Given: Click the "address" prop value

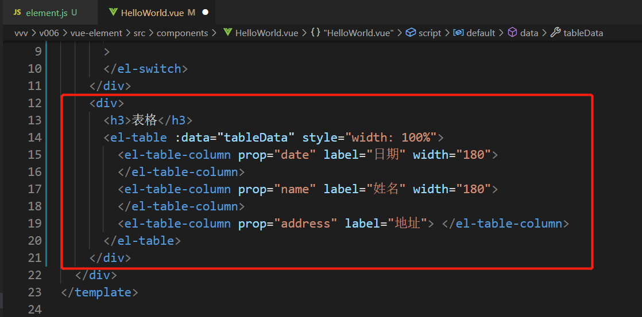Looking at the screenshot, I should click(305, 224).
